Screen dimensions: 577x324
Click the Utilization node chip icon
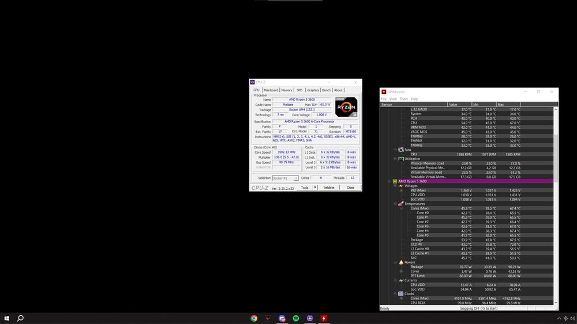[401, 159]
